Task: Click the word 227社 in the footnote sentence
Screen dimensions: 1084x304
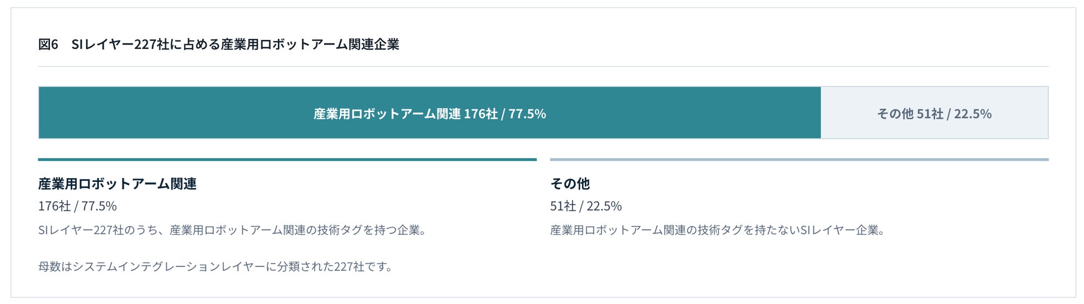Action: pos(349,266)
